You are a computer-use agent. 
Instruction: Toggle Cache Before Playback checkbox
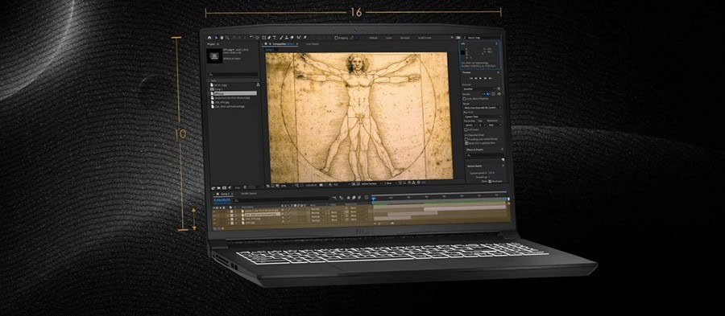[x=464, y=99]
